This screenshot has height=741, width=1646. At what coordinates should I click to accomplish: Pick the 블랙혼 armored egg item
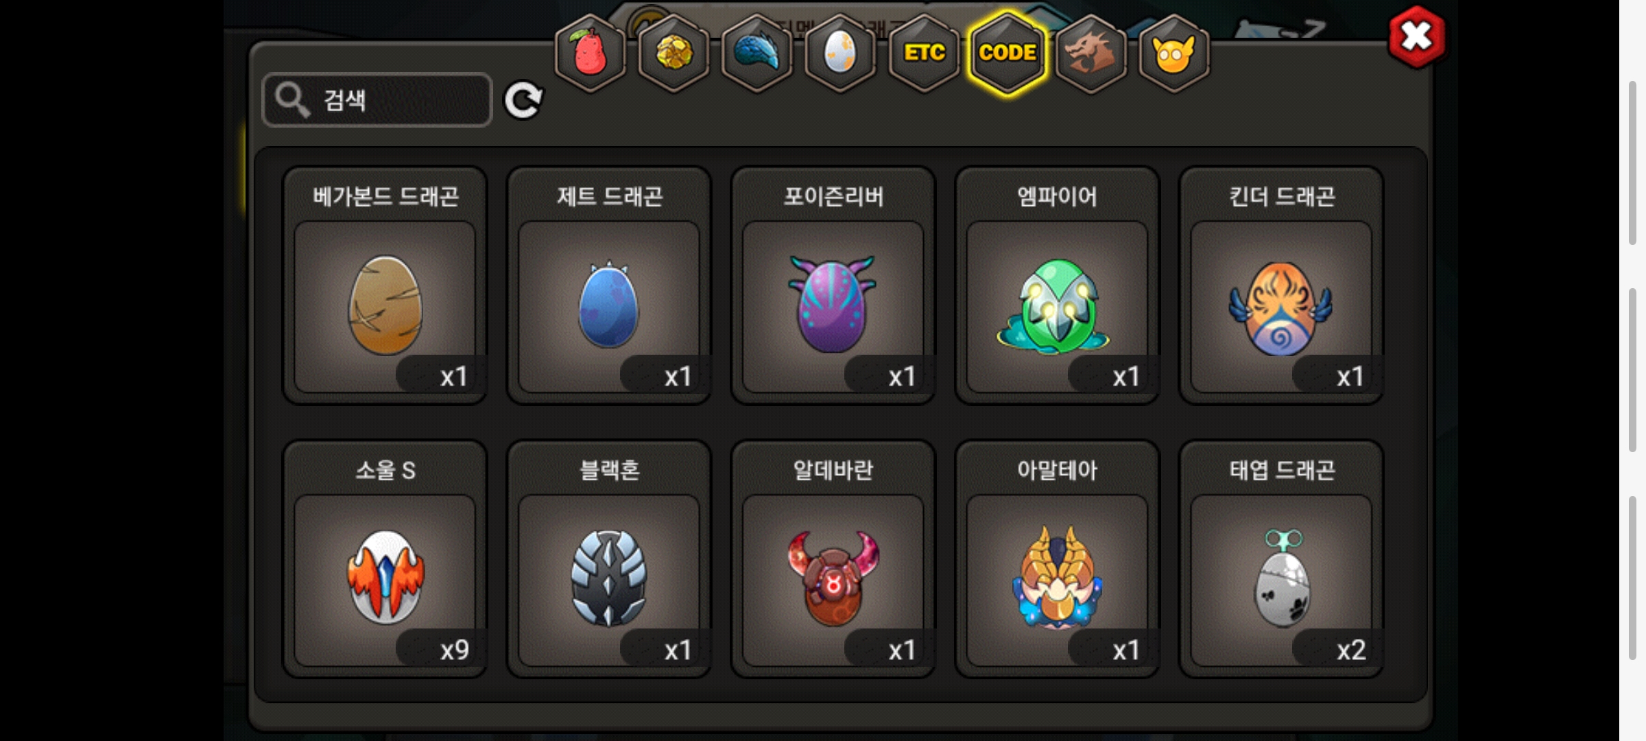609,559
